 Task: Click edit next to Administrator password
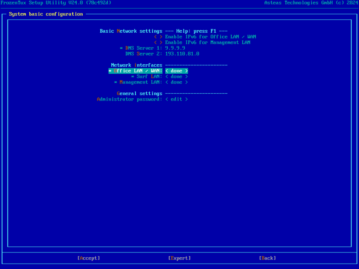[x=177, y=99]
